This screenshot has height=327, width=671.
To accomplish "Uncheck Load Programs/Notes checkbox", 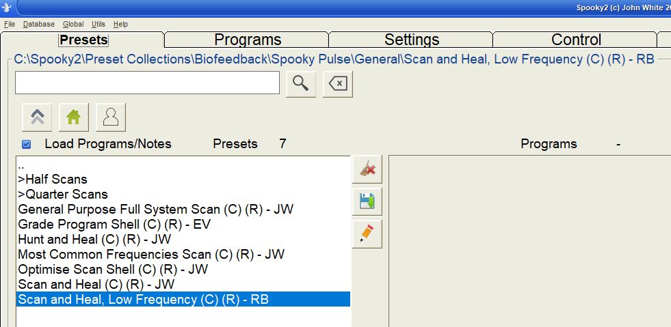I will coord(27,144).
